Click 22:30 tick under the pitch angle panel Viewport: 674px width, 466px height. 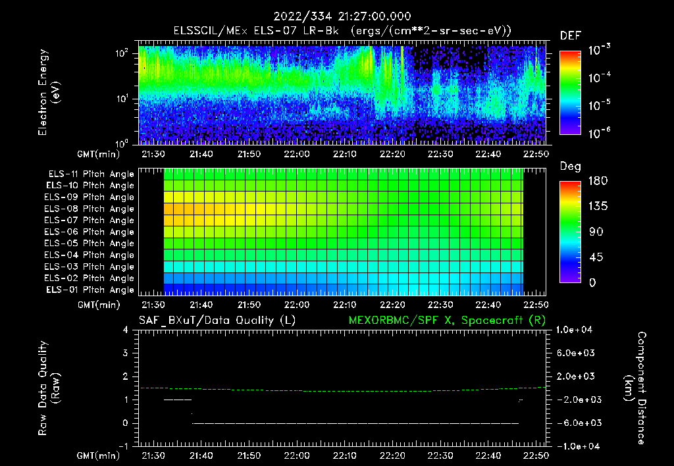(x=440, y=305)
